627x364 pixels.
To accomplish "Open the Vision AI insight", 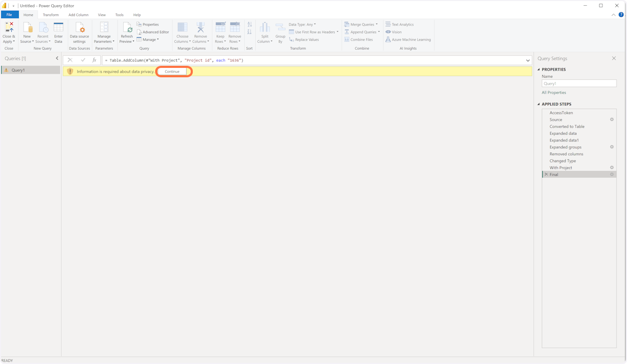I will (393, 32).
